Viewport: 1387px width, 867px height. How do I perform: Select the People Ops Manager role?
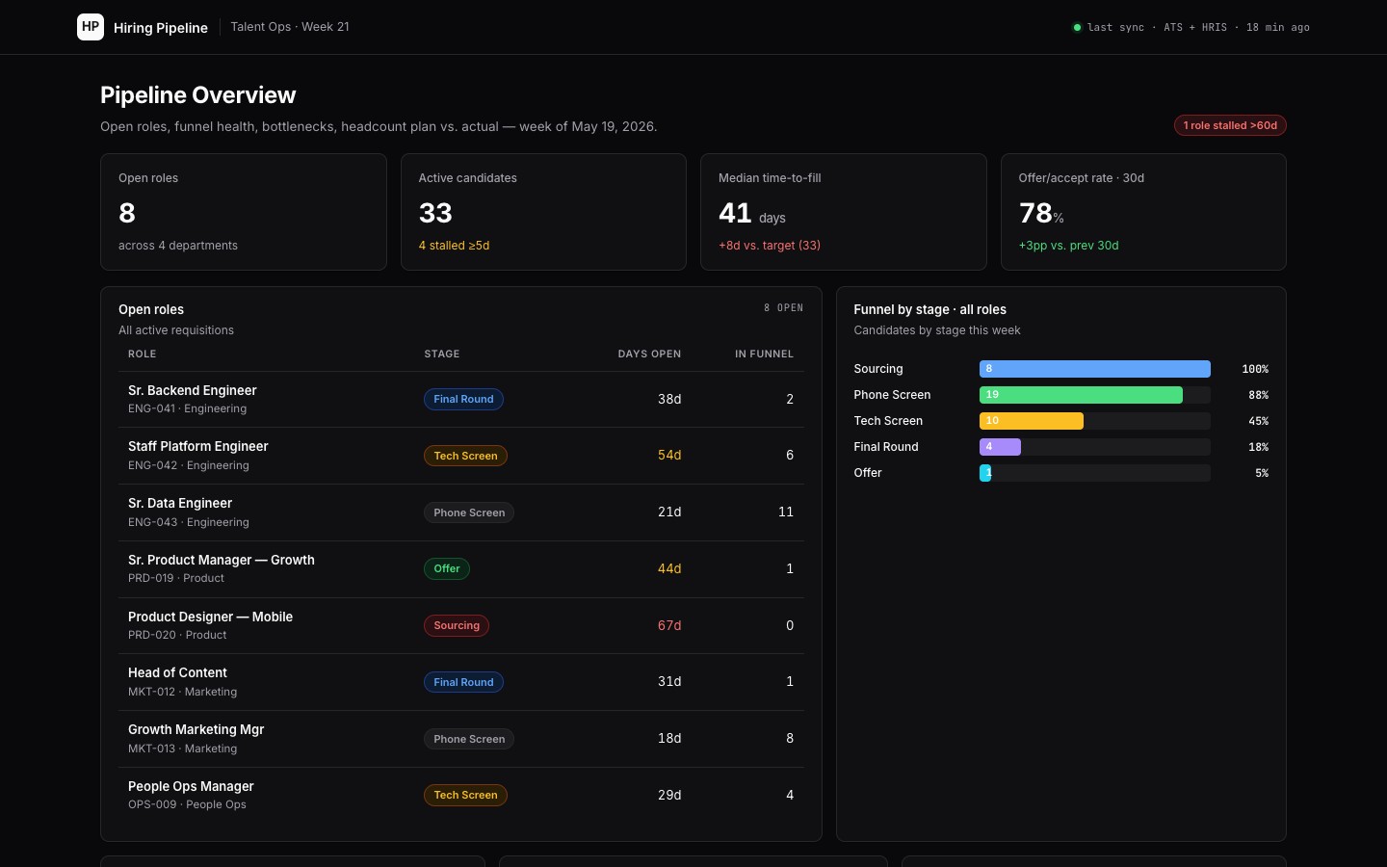coord(191,786)
